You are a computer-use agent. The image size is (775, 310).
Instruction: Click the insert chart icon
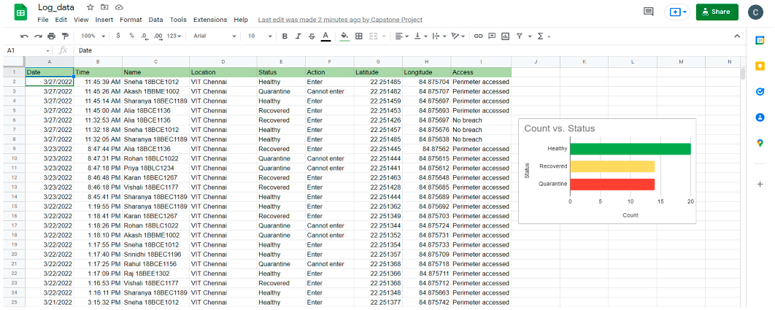(x=505, y=36)
